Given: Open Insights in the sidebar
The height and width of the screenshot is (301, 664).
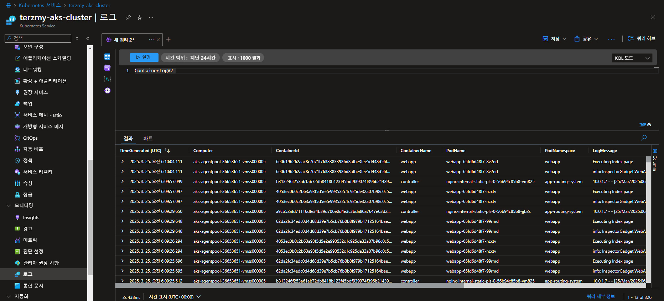Looking at the screenshot, I should (31, 217).
